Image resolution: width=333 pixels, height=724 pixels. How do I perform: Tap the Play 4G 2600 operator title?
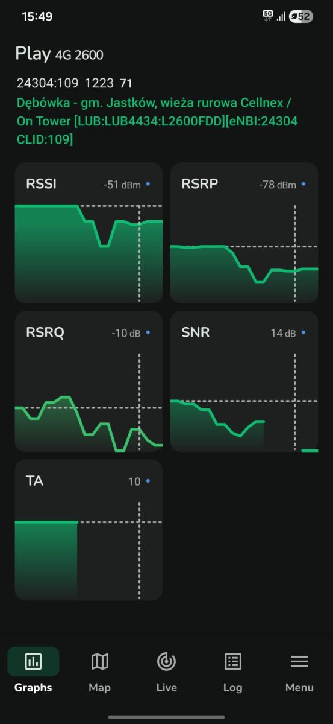60,54
